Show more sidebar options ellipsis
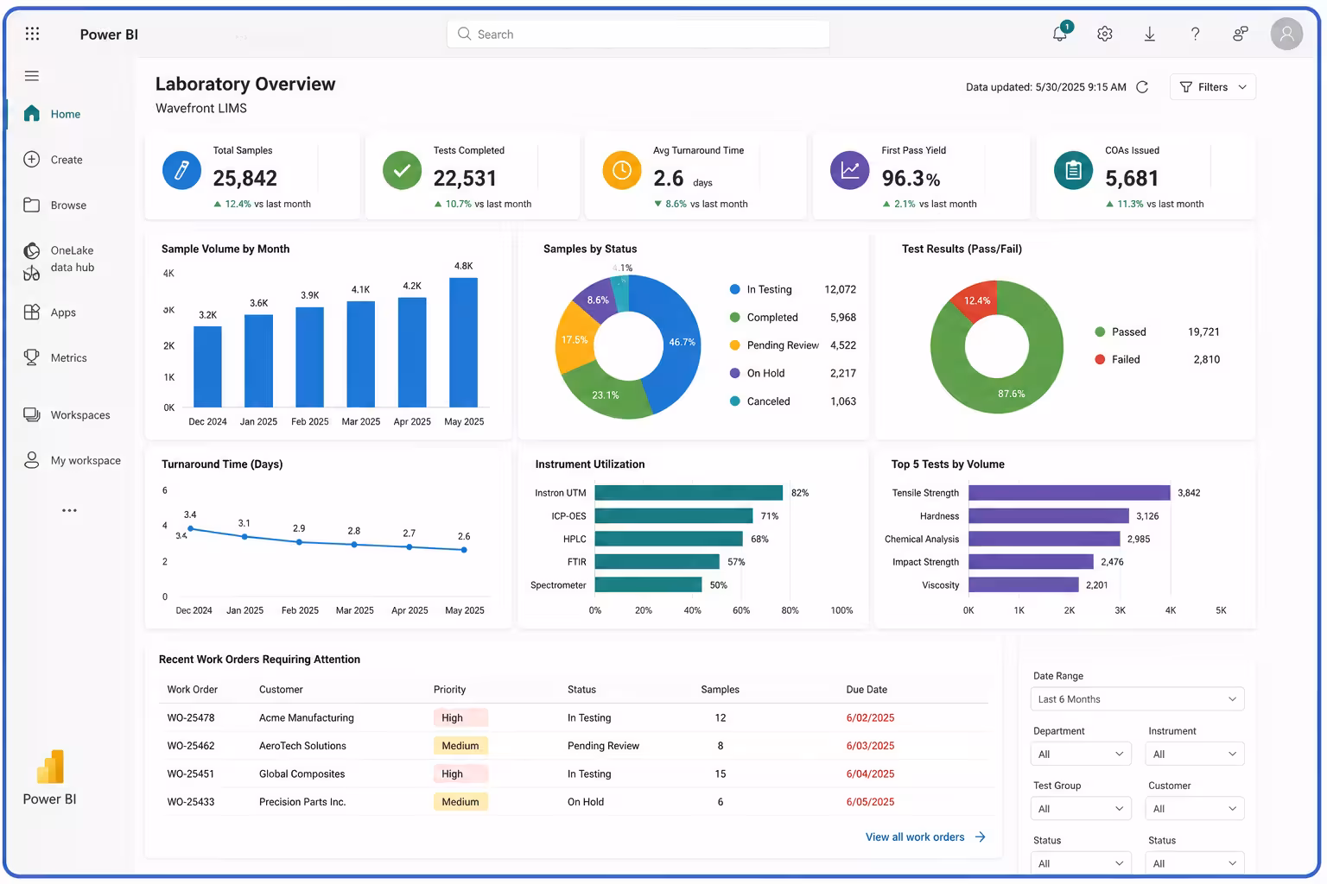Screen dimensions: 1327x884 coord(69,510)
